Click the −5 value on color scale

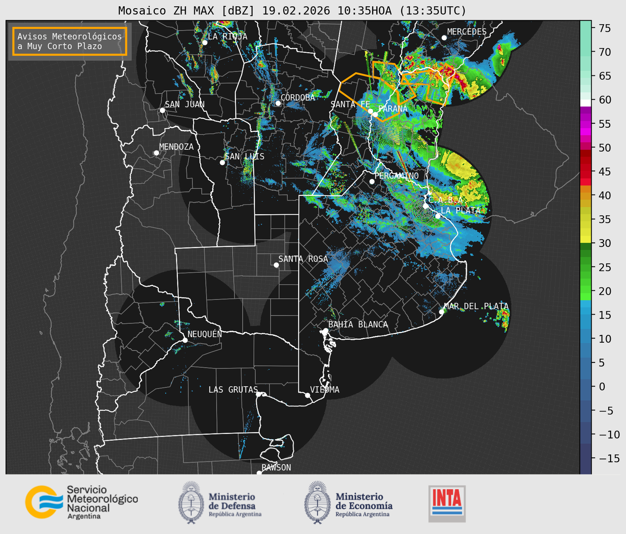point(606,410)
